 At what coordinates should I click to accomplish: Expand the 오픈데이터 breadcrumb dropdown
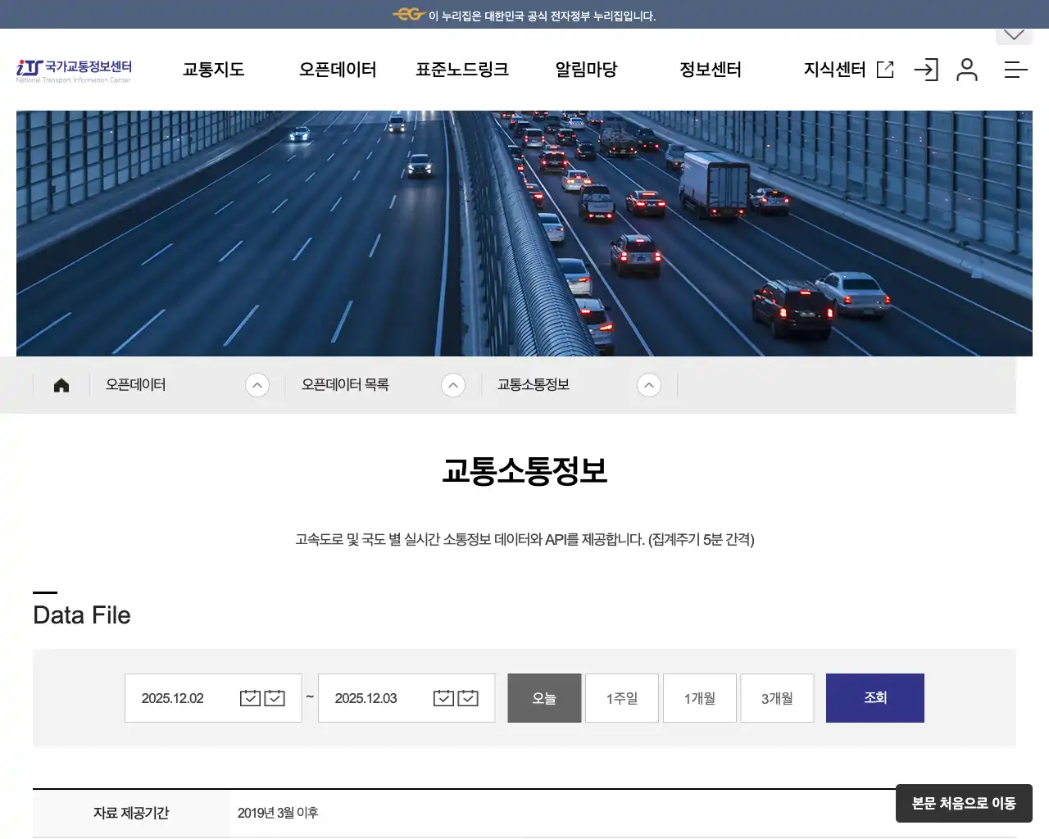(x=257, y=384)
